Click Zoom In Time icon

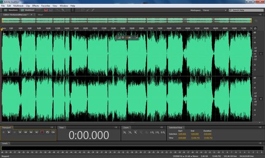(135, 132)
